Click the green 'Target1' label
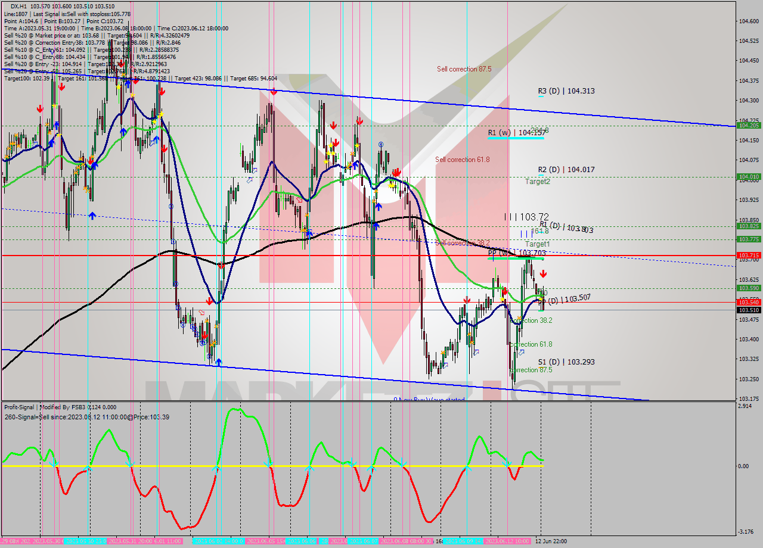 (538, 244)
